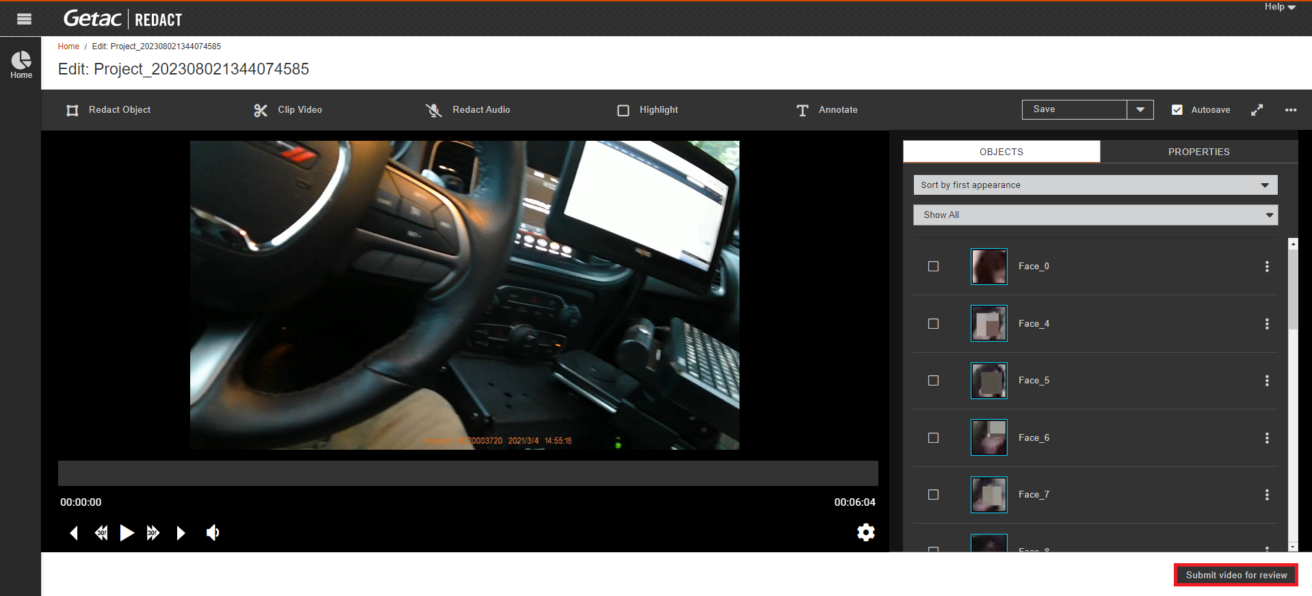Go to Home in sidebar
The height and width of the screenshot is (596, 1312).
point(21,65)
